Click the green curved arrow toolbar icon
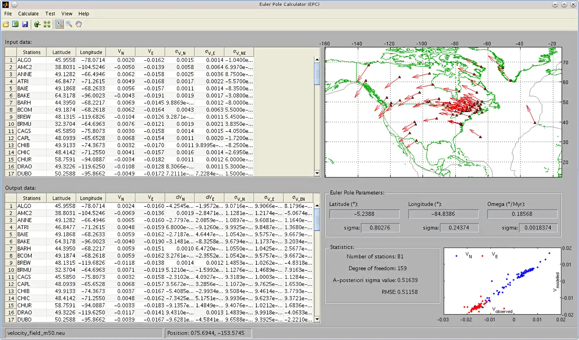The height and width of the screenshot is (340, 579). 37,24
